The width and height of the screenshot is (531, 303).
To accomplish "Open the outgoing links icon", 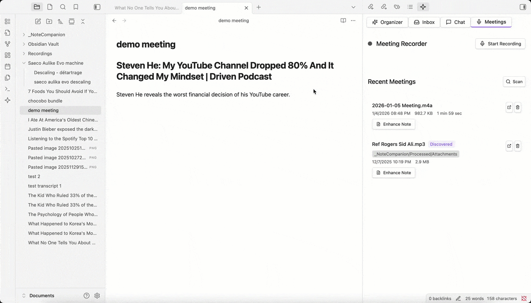I will (384, 7).
